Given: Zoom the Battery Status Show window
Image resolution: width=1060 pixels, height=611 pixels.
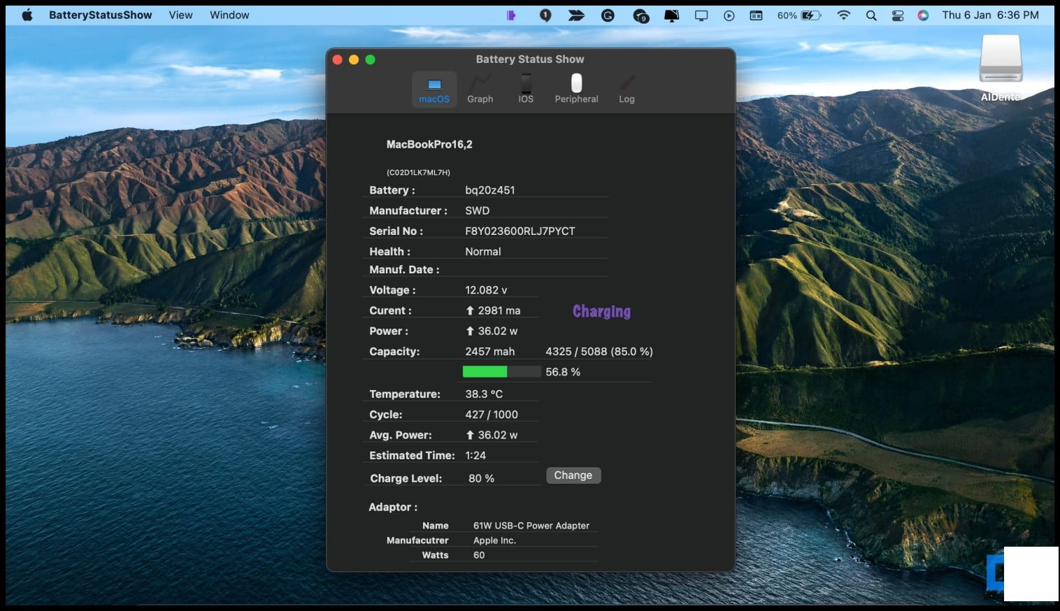Looking at the screenshot, I should 371,59.
